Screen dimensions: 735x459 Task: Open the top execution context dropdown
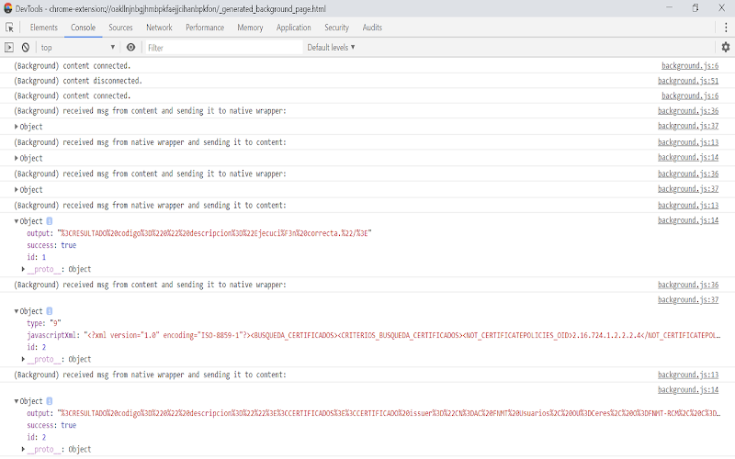coord(78,48)
